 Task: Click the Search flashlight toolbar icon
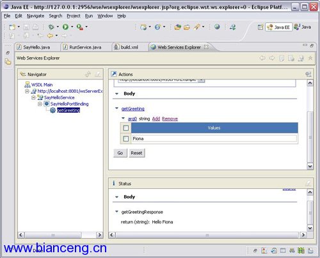pyautogui.click(x=196, y=27)
